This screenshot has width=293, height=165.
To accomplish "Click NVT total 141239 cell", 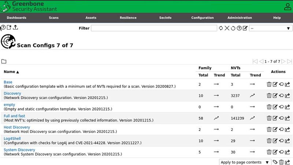I will pos(237,118).
